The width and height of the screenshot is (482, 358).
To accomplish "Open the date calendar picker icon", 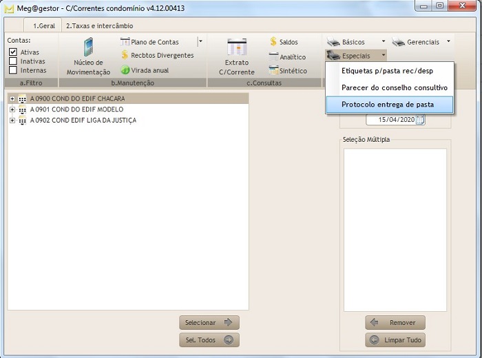I will coord(420,120).
